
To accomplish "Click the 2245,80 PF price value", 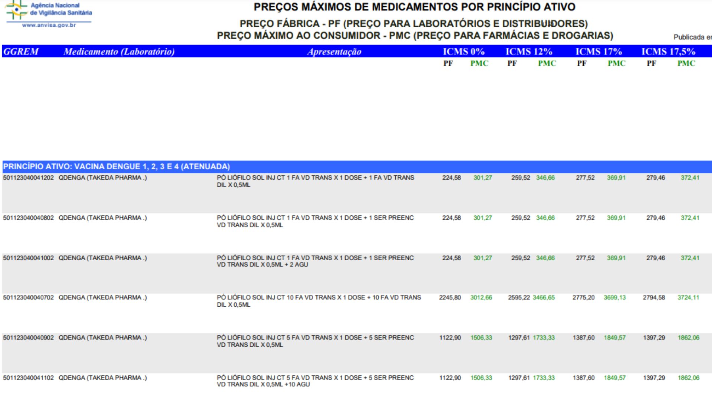I will [x=450, y=298].
